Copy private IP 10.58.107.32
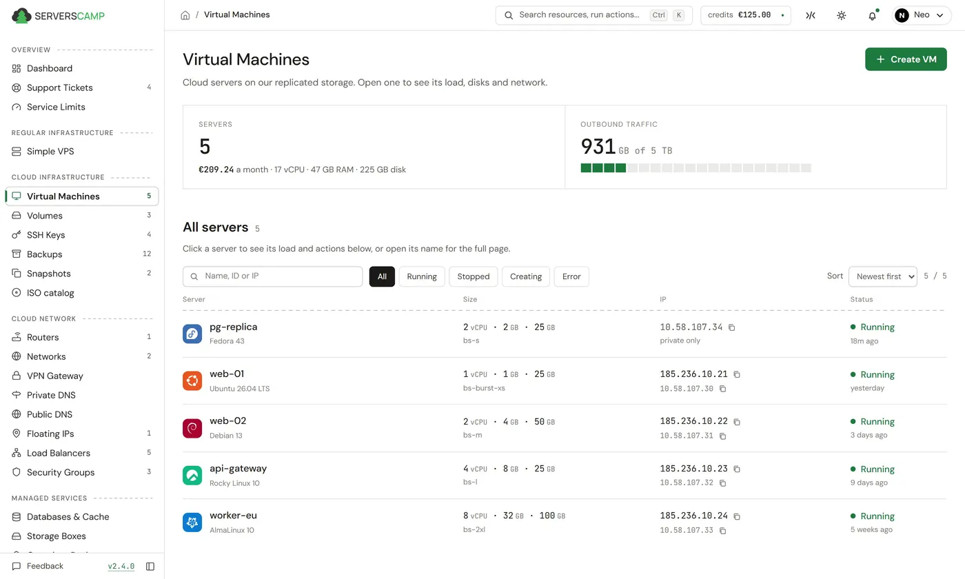 pos(722,483)
